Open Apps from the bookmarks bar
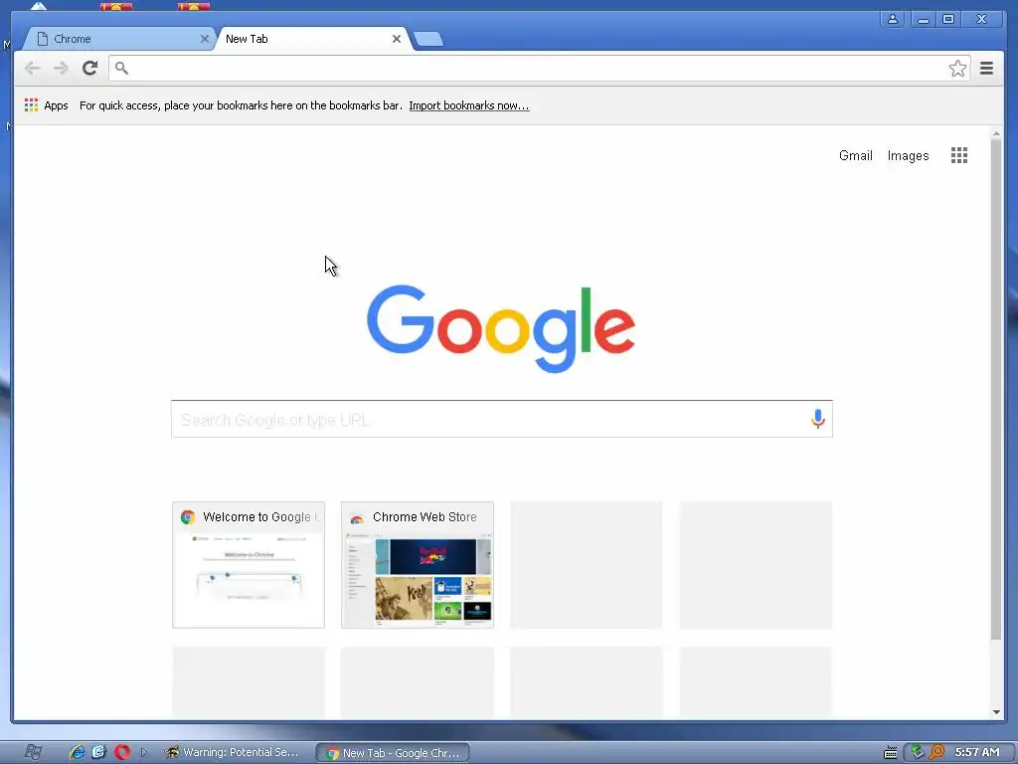The width and height of the screenshot is (1018, 764). [x=46, y=105]
